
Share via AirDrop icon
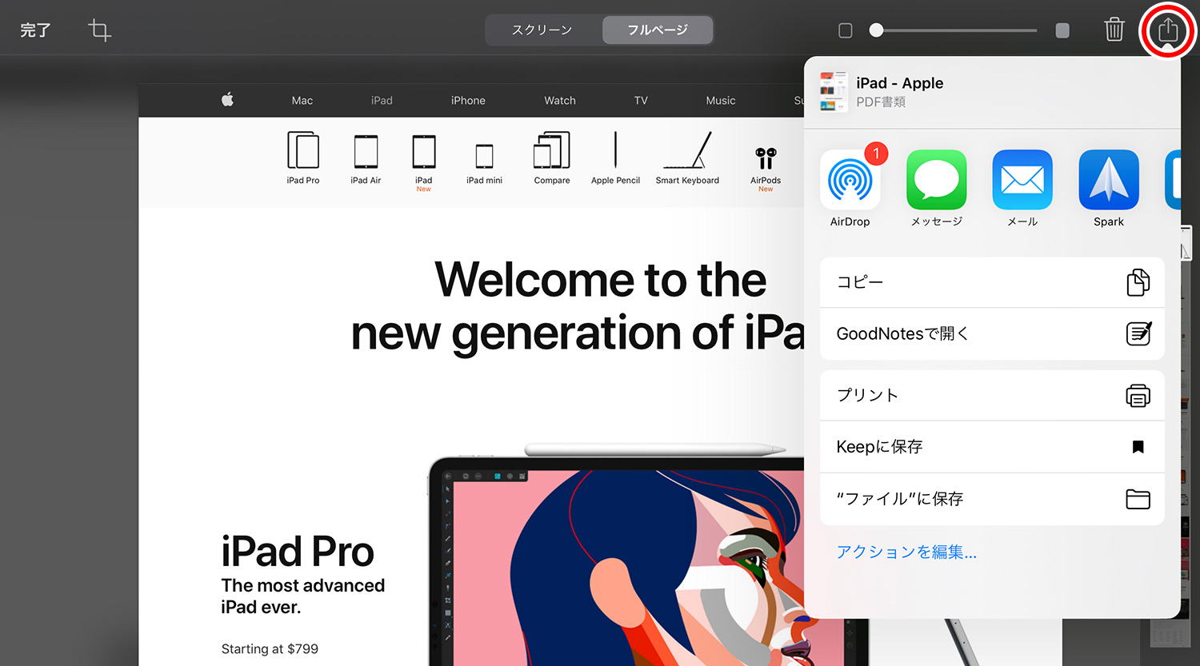tap(850, 180)
